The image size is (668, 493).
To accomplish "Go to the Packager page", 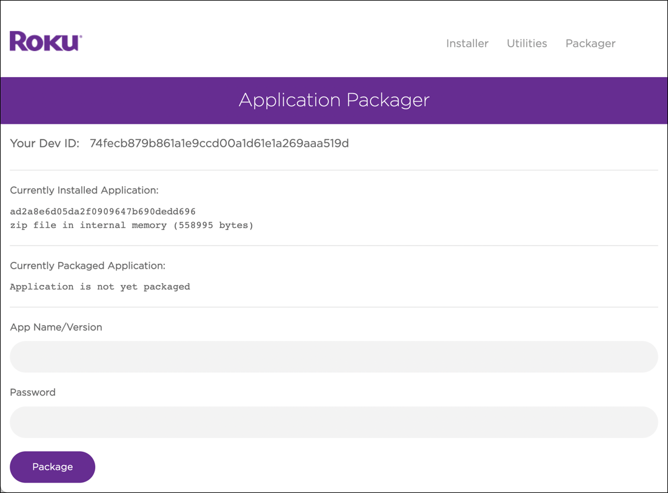I will point(590,44).
